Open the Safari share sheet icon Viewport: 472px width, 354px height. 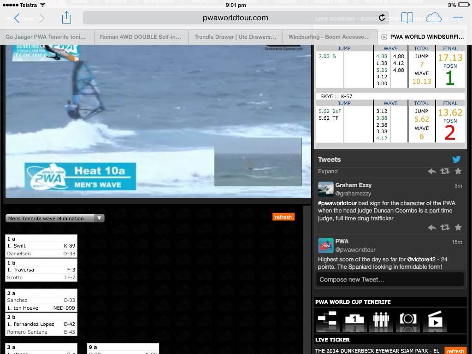(66, 18)
